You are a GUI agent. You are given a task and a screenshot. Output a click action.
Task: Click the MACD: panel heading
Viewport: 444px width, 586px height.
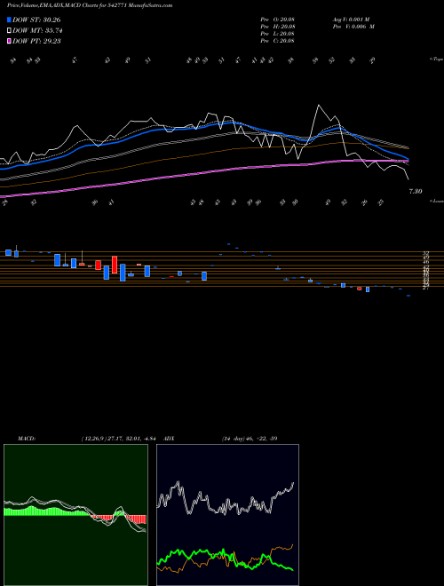27,439
